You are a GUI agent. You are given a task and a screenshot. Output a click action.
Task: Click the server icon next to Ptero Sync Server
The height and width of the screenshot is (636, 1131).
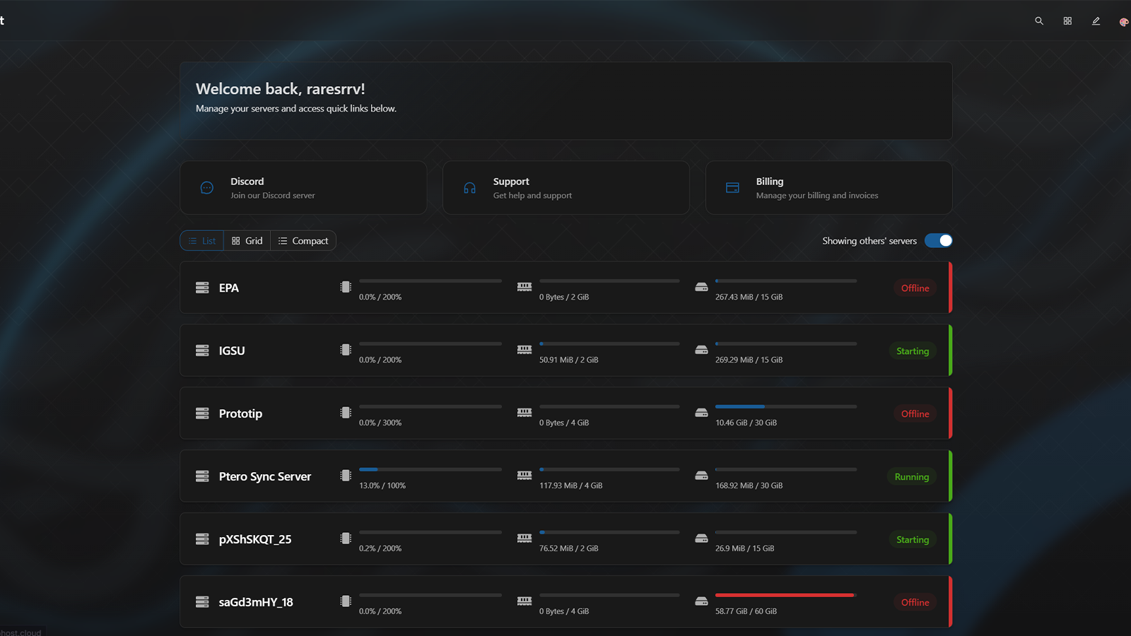click(202, 476)
